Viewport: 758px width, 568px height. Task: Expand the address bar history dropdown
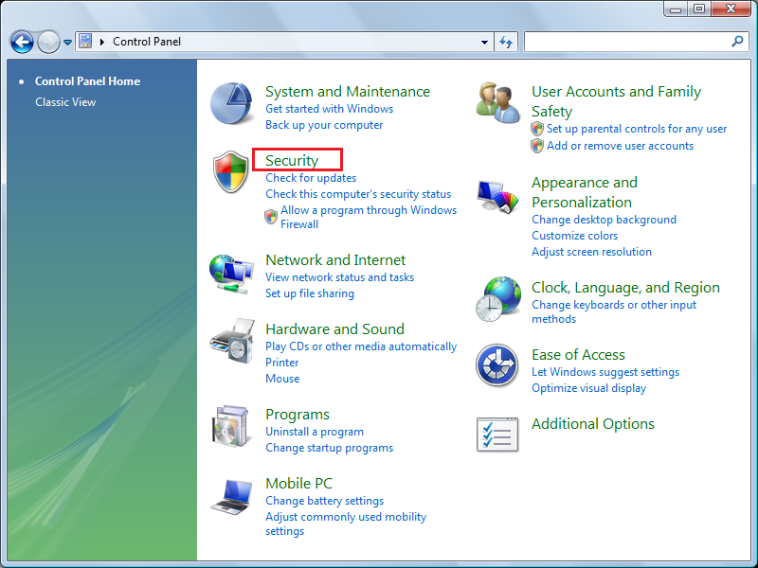484,42
